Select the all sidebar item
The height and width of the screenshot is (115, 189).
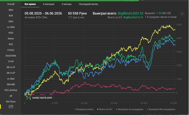pos(11,96)
